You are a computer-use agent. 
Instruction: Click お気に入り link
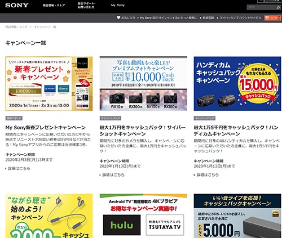click(128, 18)
